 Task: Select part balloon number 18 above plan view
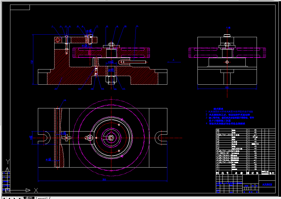[65, 100]
